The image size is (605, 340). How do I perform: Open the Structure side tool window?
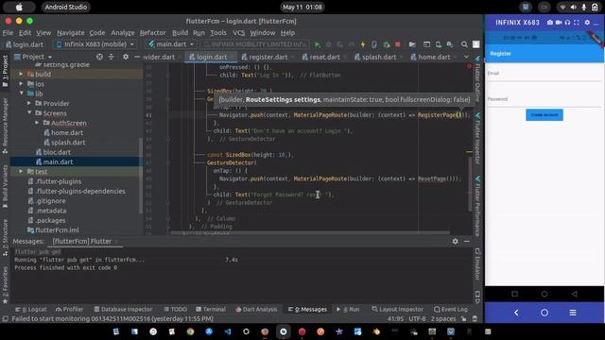[x=5, y=237]
